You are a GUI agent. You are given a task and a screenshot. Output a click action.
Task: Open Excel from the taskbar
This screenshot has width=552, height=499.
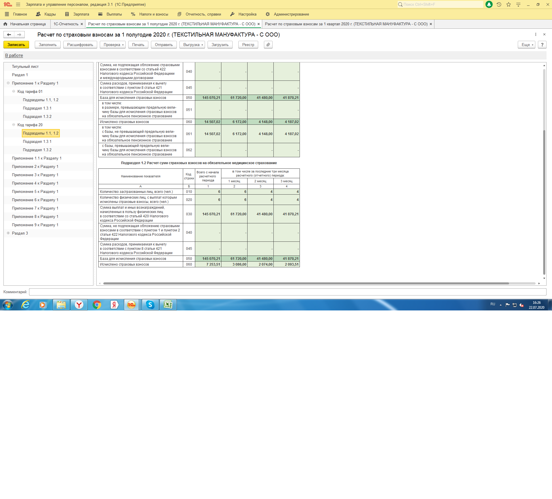(168, 305)
